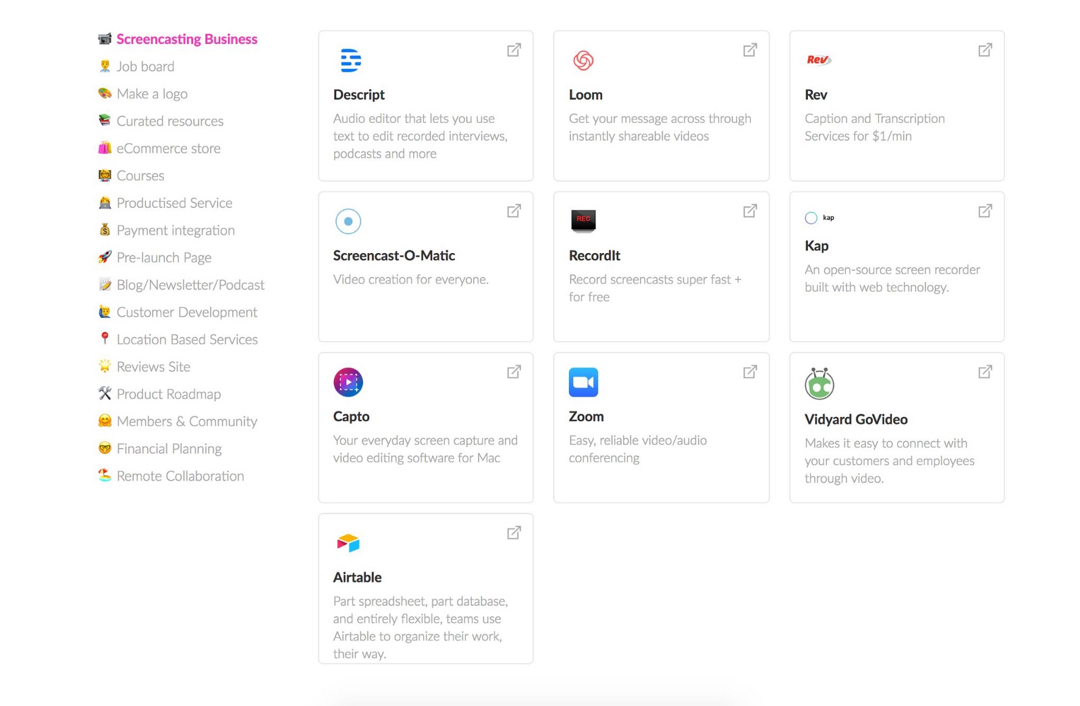The image size is (1080, 706).
Task: Open external link for Descript card
Action: 514,51
